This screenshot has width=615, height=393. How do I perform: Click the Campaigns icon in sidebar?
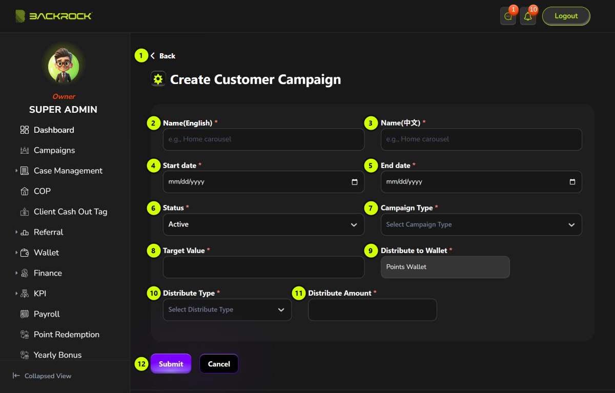(25, 151)
